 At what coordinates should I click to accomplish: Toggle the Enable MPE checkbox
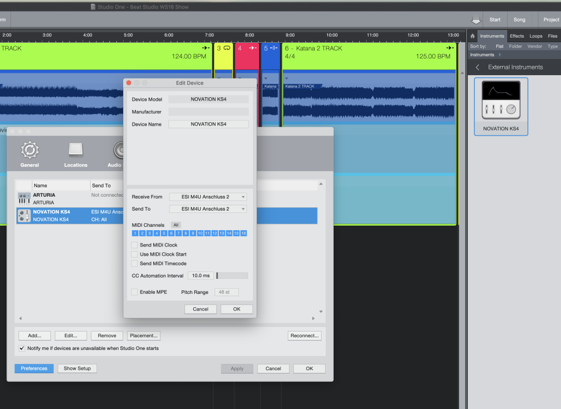(135, 292)
